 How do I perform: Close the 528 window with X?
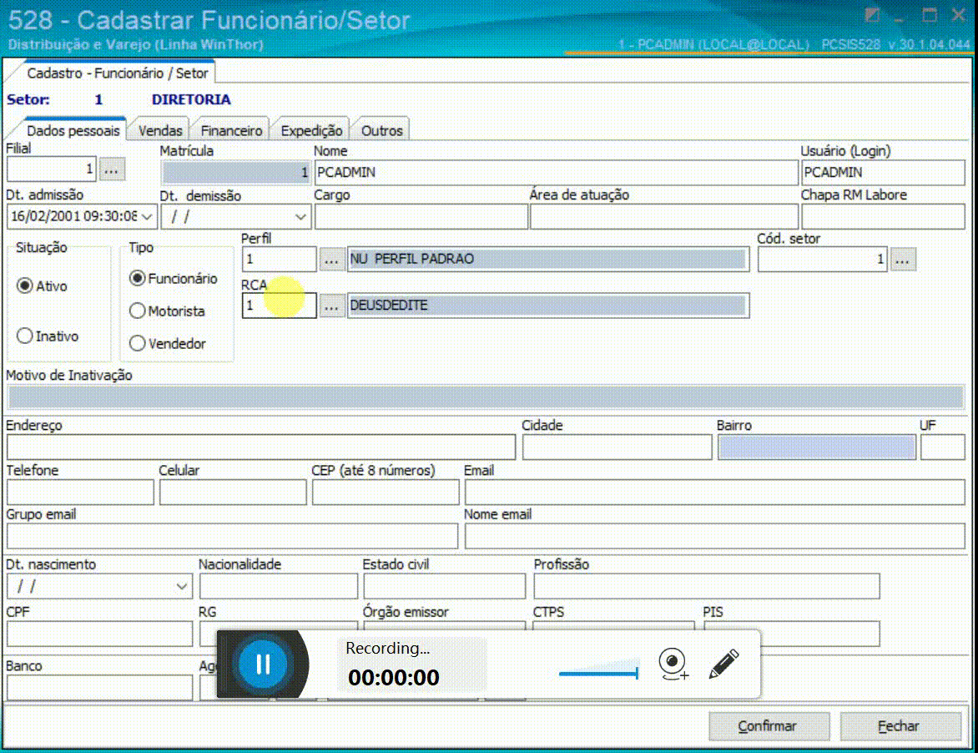click(959, 15)
